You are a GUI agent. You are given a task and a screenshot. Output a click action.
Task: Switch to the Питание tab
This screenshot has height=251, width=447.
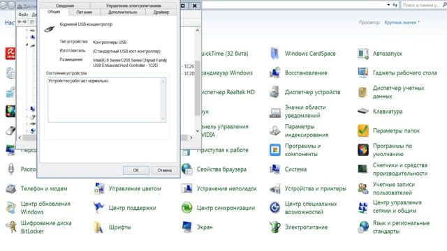[84, 13]
